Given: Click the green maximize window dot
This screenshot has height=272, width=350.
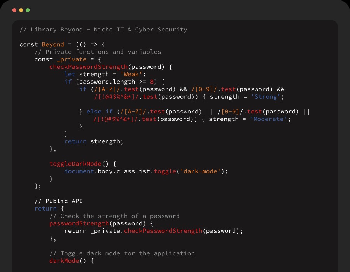Looking at the screenshot, I should [x=28, y=10].
